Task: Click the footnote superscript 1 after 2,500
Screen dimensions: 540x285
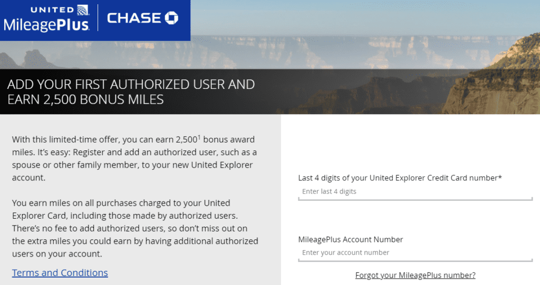Action: coord(198,137)
